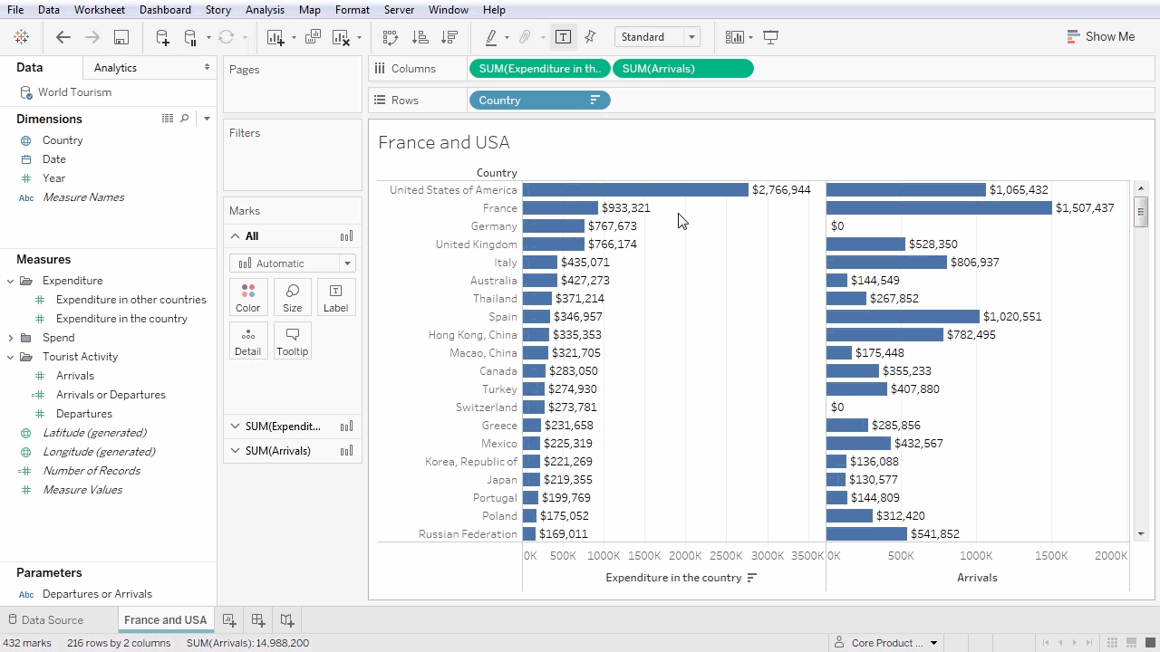Open the Analysis menu

coord(265,10)
